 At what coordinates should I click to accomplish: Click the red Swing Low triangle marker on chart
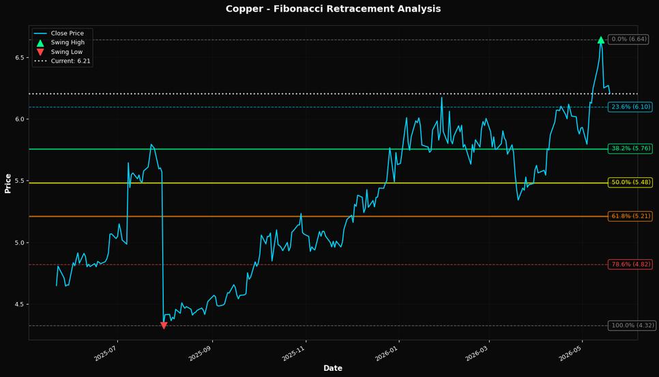pyautogui.click(x=164, y=325)
